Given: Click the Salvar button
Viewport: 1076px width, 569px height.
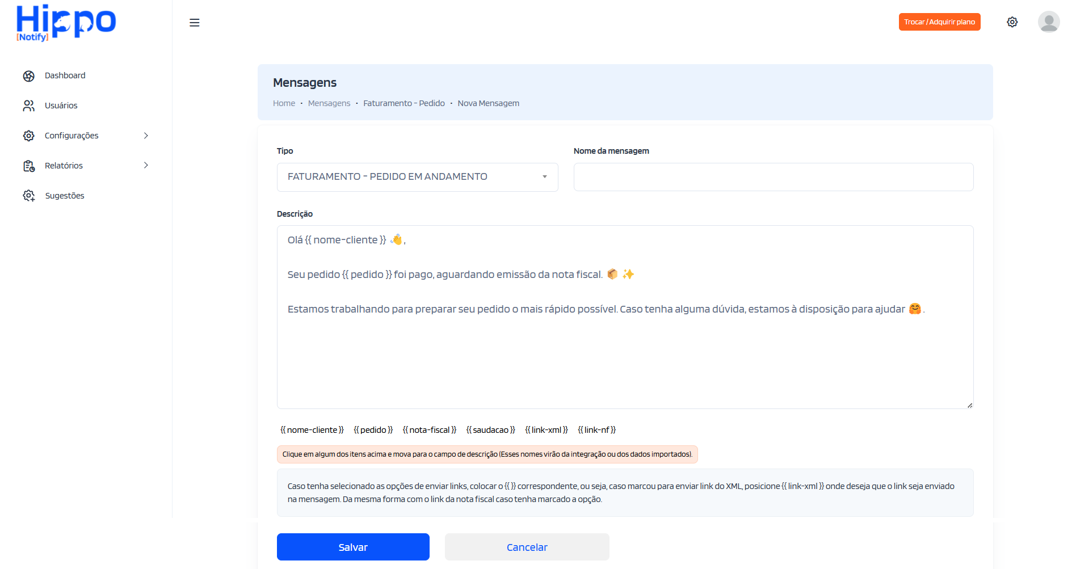Looking at the screenshot, I should point(352,546).
